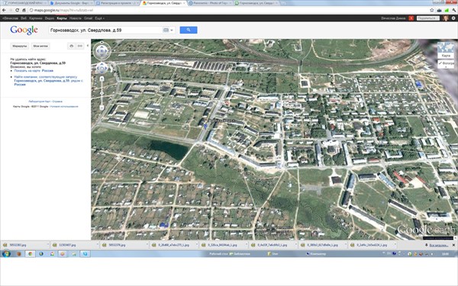This screenshot has height=286, width=458.
Task: Open the first downloaded jpg in downloads bar
Action: (25, 245)
